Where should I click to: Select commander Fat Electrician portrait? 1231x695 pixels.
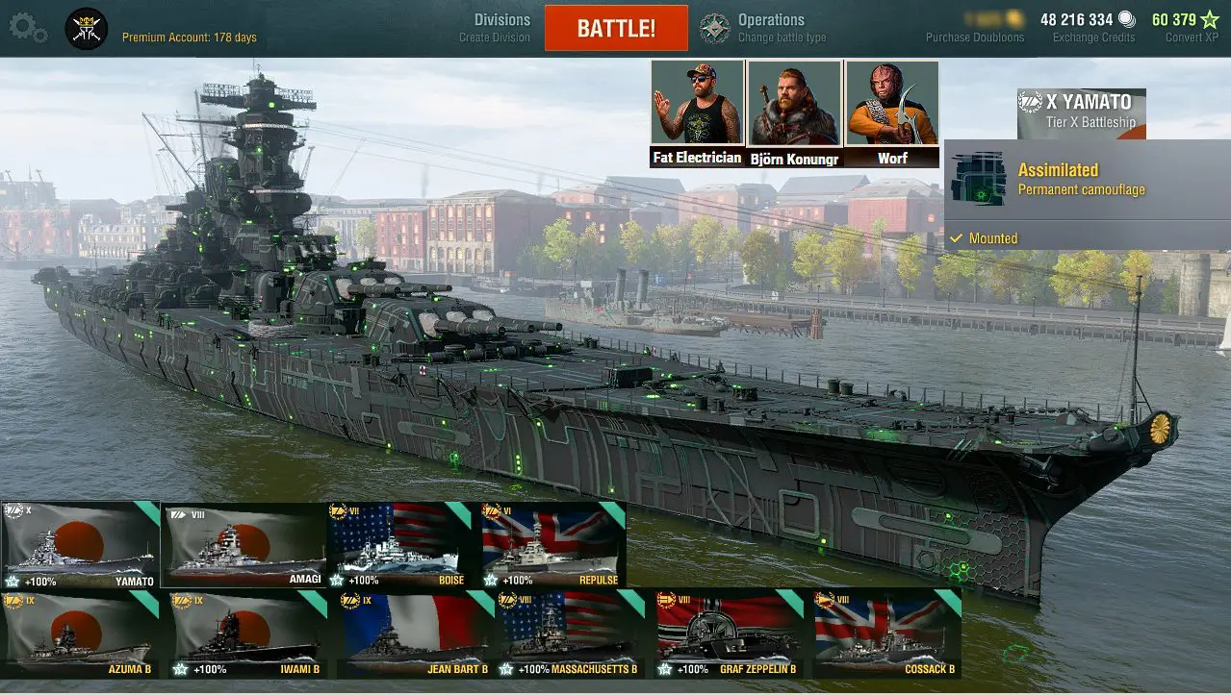698,113
